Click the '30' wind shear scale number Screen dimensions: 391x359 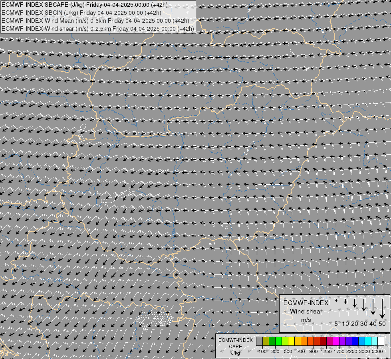364,323
